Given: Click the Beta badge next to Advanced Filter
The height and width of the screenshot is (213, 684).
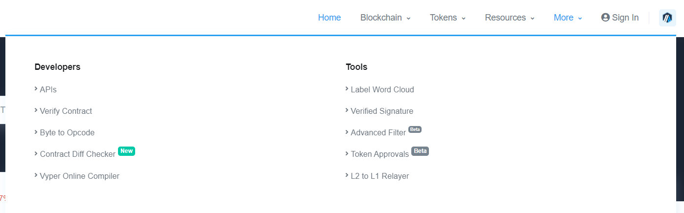Looking at the screenshot, I should pyautogui.click(x=415, y=129).
